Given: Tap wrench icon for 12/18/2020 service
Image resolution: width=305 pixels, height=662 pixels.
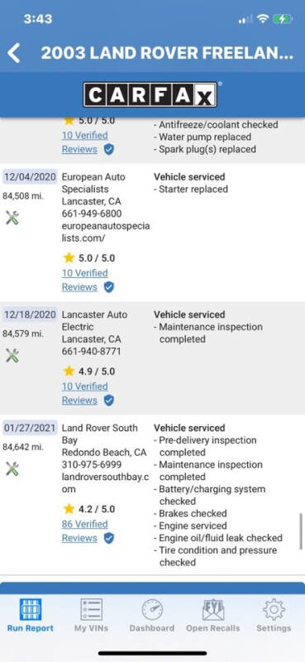Looking at the screenshot, I should pos(12,356).
